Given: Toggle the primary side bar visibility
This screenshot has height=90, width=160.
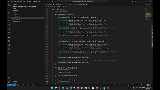Looking at the screenshot, I should (x=133, y=1).
